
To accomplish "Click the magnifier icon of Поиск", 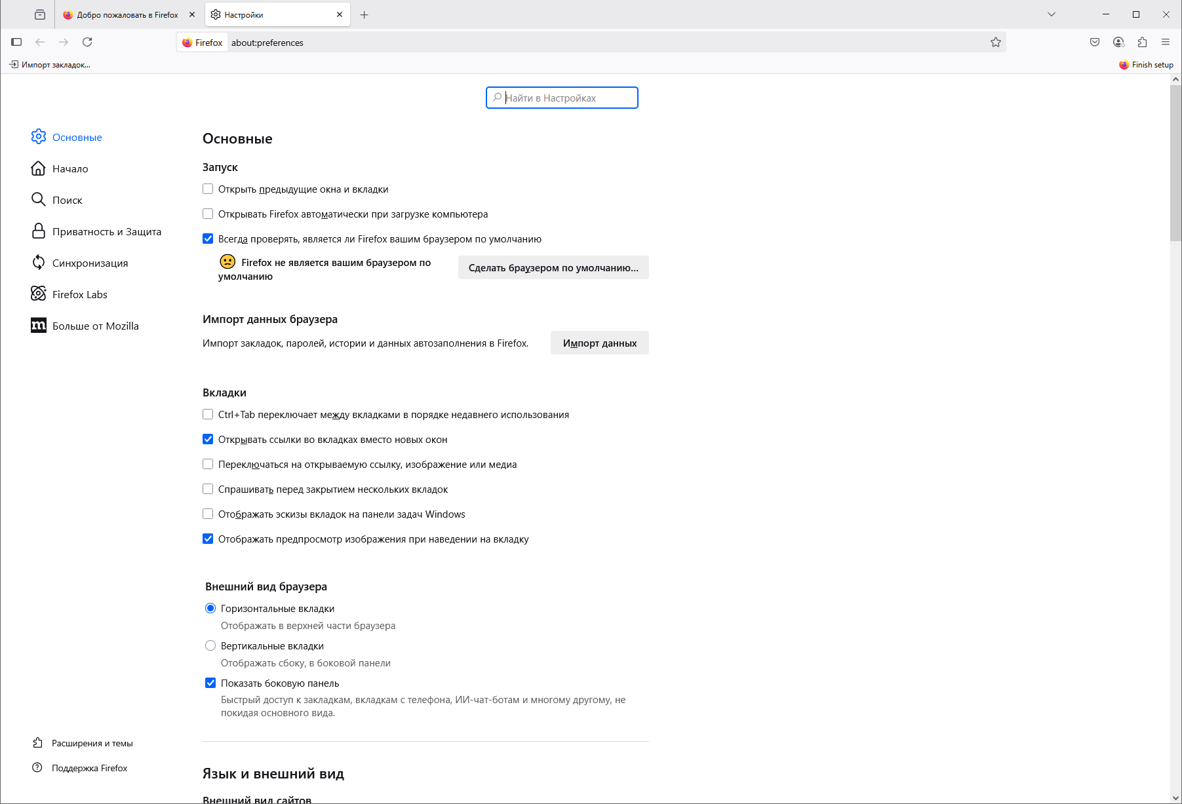I will (x=39, y=199).
